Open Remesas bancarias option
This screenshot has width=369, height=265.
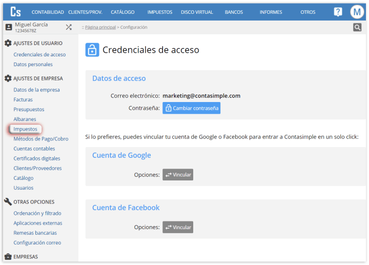[35, 233]
